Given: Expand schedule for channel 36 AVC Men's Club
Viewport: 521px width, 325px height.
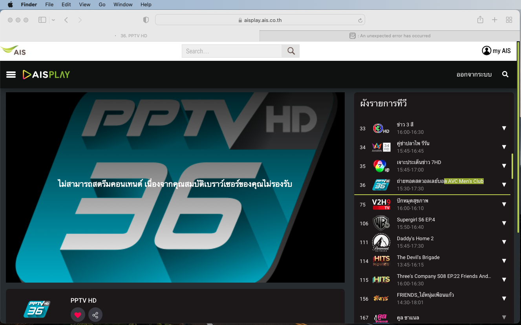Looking at the screenshot, I should click(504, 185).
